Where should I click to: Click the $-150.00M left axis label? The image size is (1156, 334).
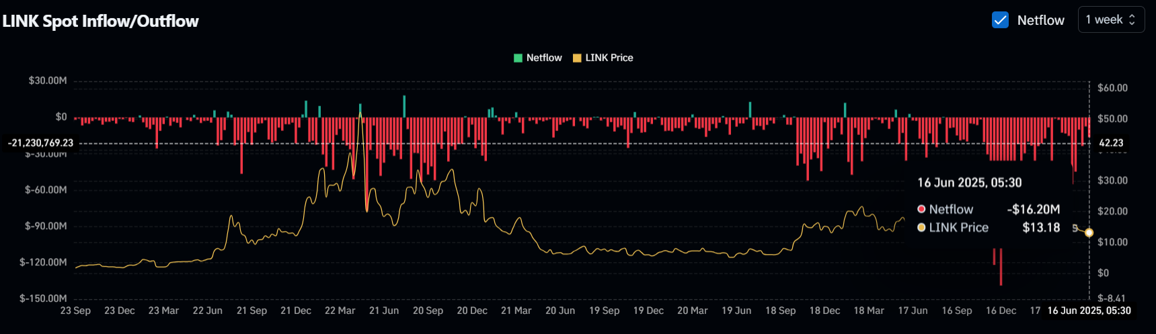(x=43, y=298)
